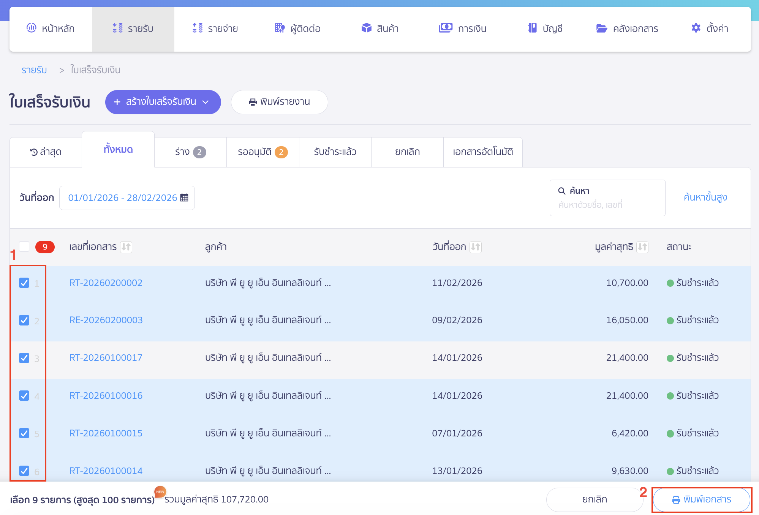Click the gear icon for ตั้งค่า

click(696, 28)
